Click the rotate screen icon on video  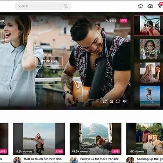tap(105, 101)
